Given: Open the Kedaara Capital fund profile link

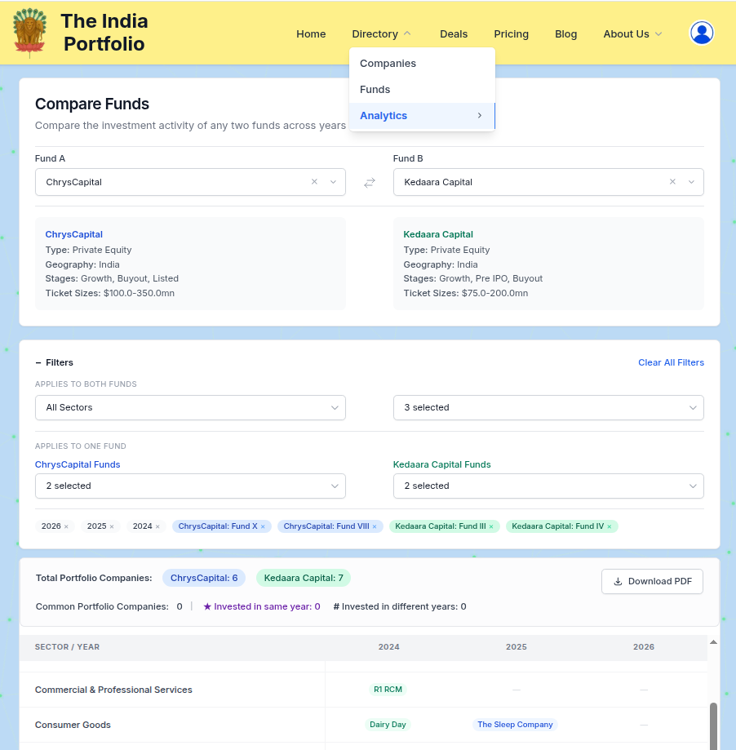Looking at the screenshot, I should tap(438, 234).
